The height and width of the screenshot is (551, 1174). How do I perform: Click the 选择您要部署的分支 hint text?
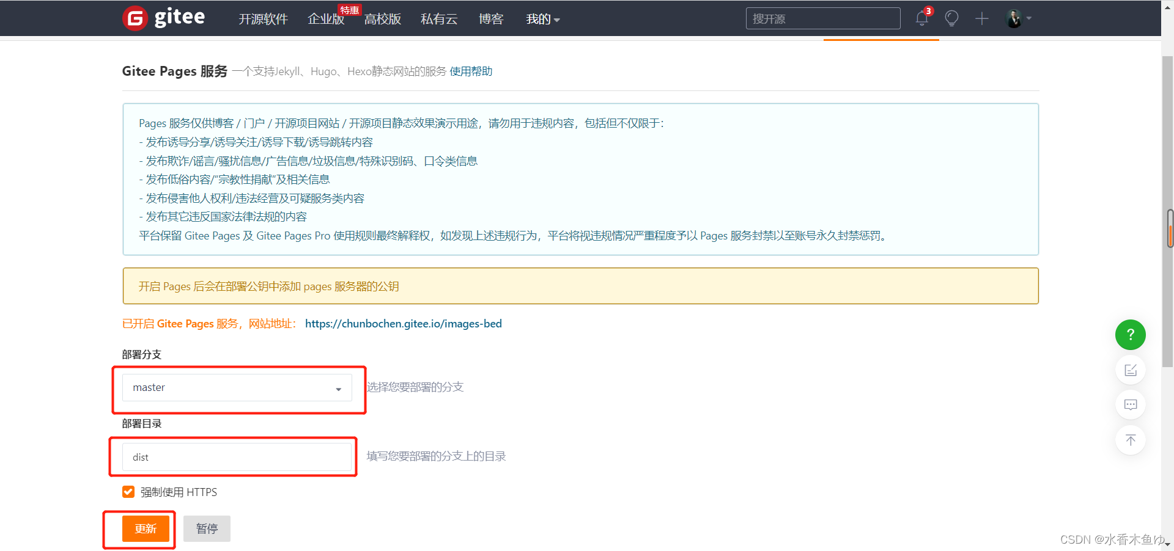415,387
